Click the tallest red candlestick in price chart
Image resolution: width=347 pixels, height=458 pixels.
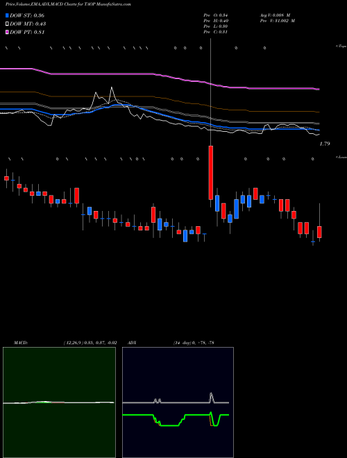[210, 173]
